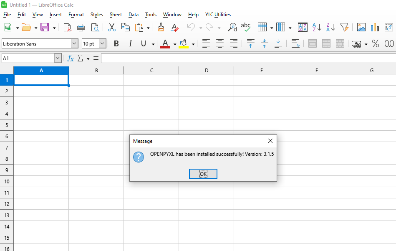
Task: Expand the font name dropdown
Action: (74, 43)
